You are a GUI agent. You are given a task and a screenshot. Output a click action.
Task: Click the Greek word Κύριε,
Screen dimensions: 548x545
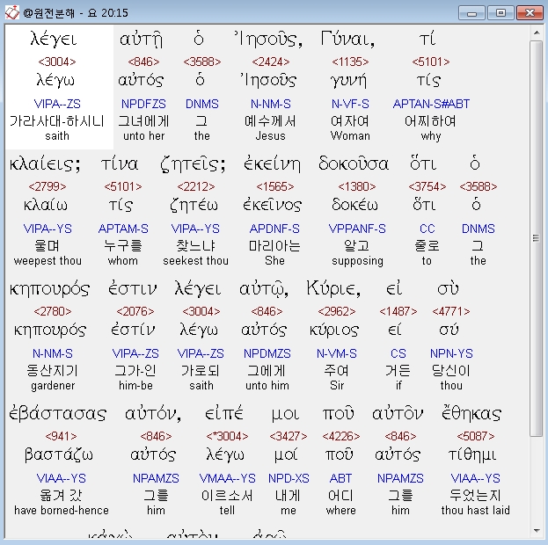coord(333,288)
